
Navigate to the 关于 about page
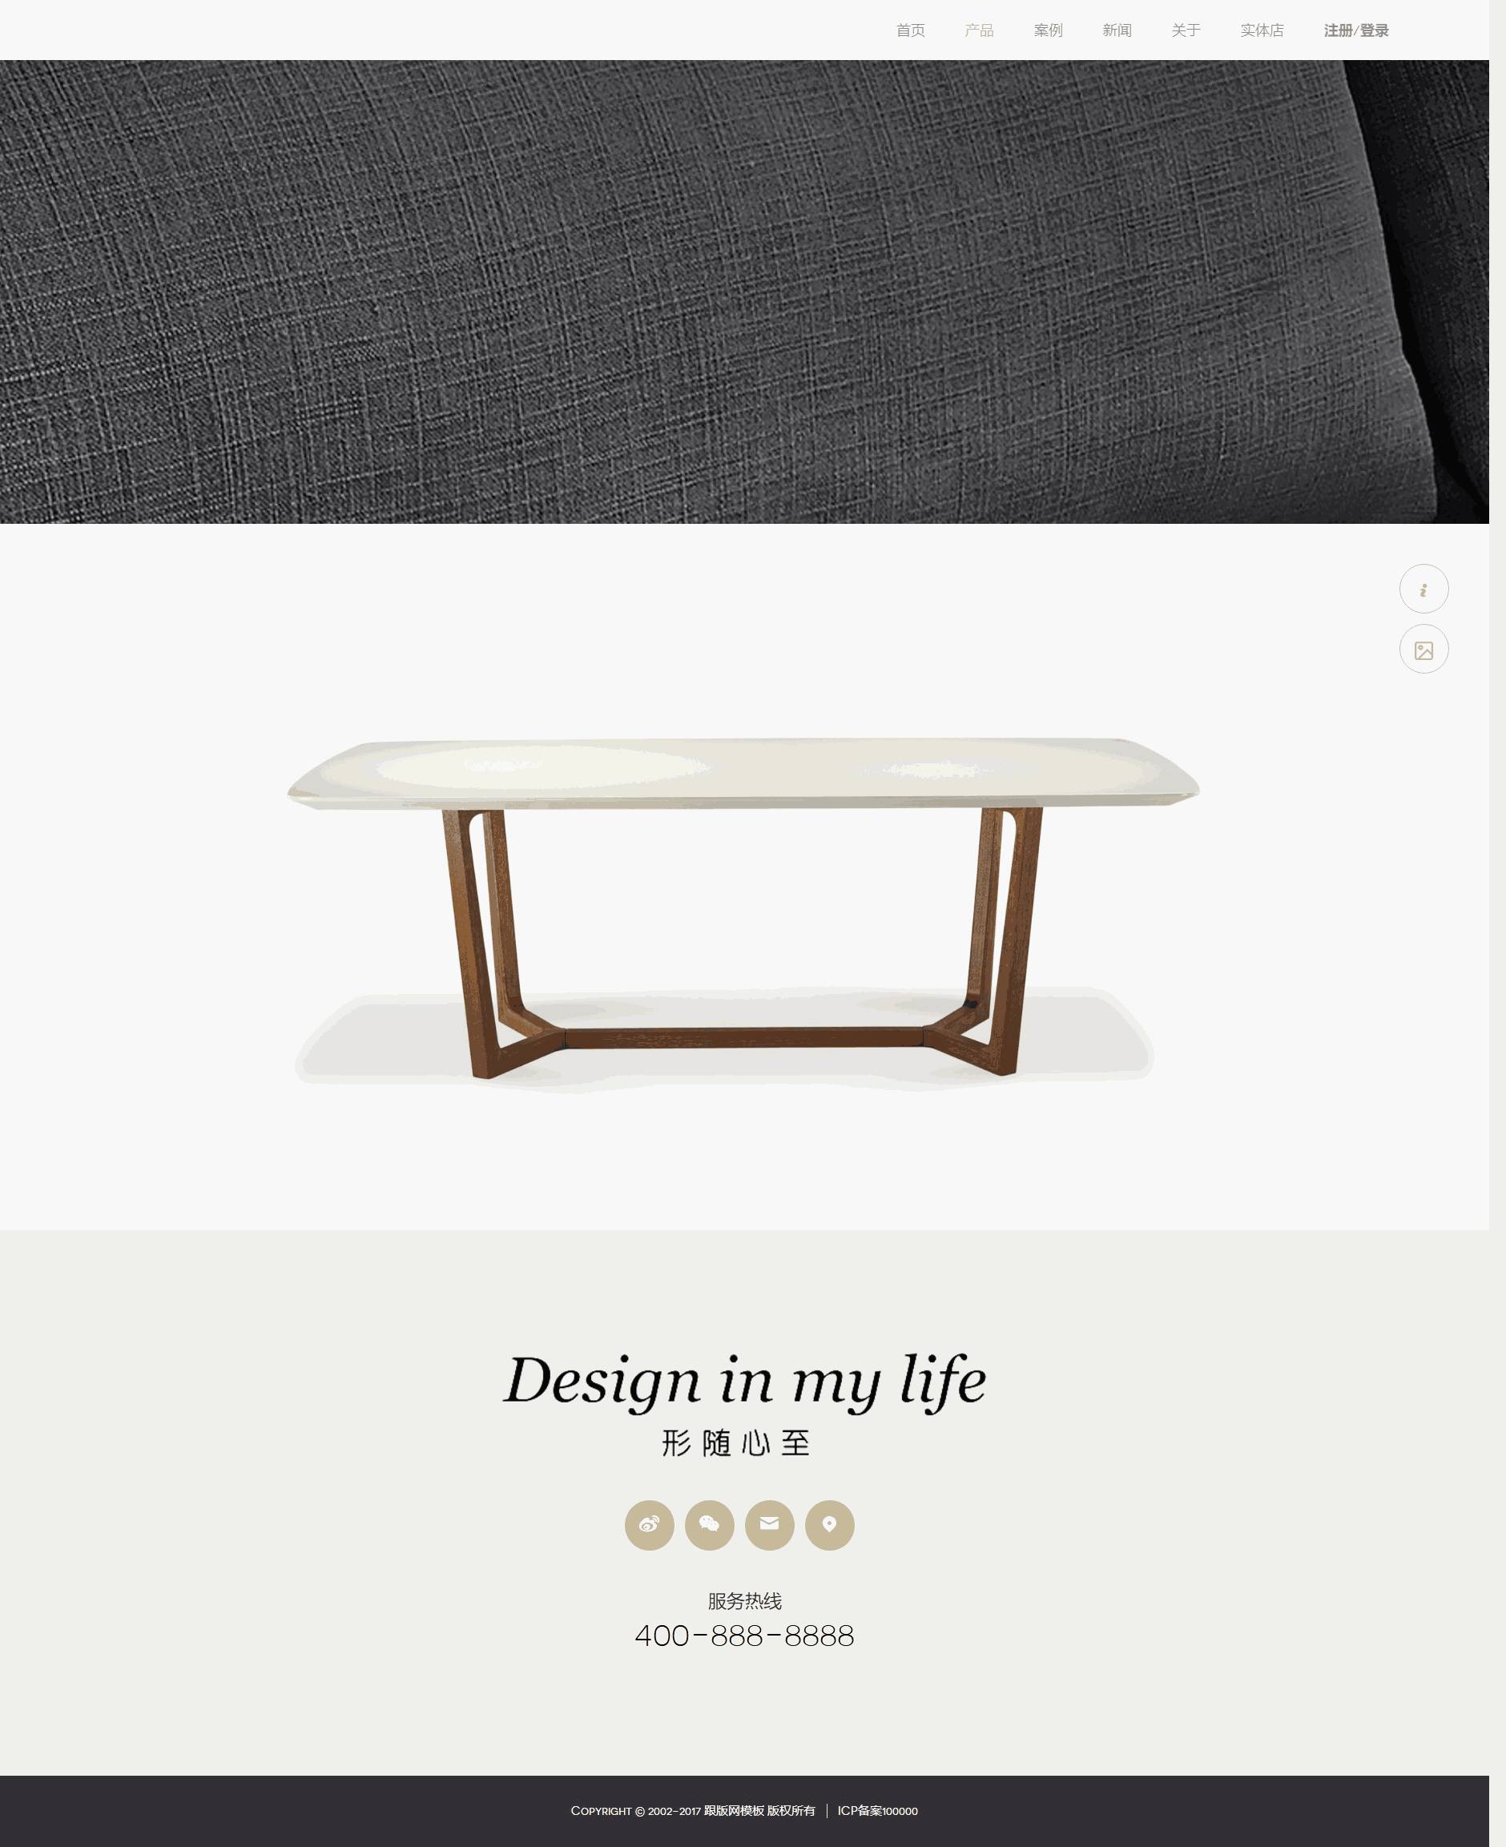1186,30
